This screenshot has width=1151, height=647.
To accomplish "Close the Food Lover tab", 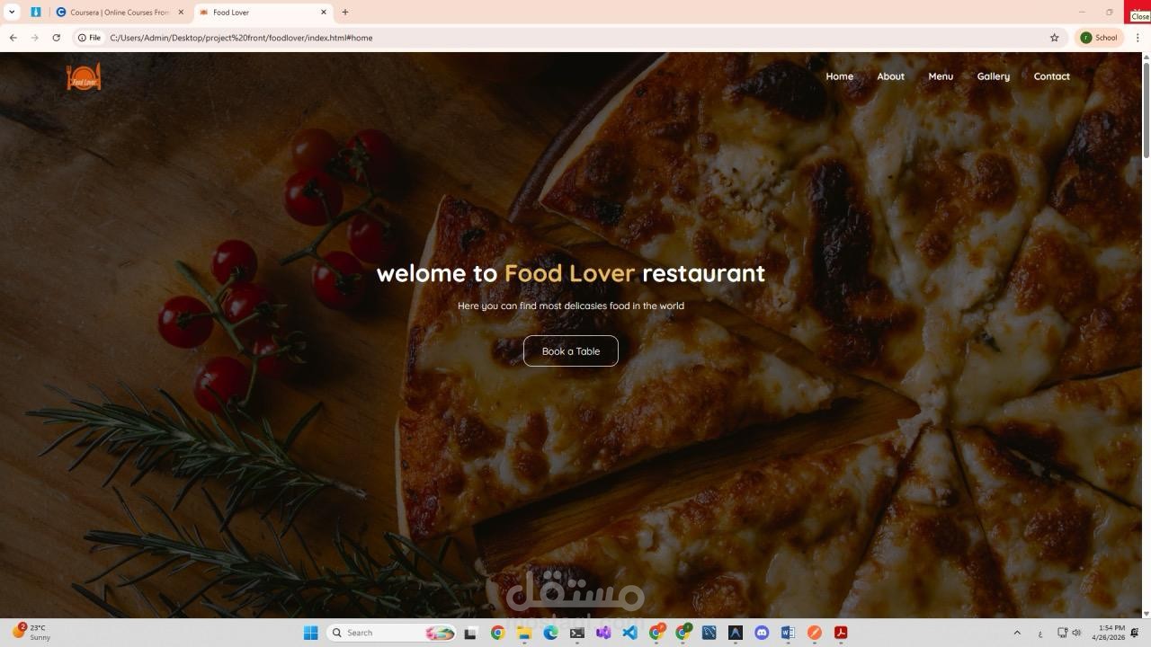I will (x=324, y=13).
